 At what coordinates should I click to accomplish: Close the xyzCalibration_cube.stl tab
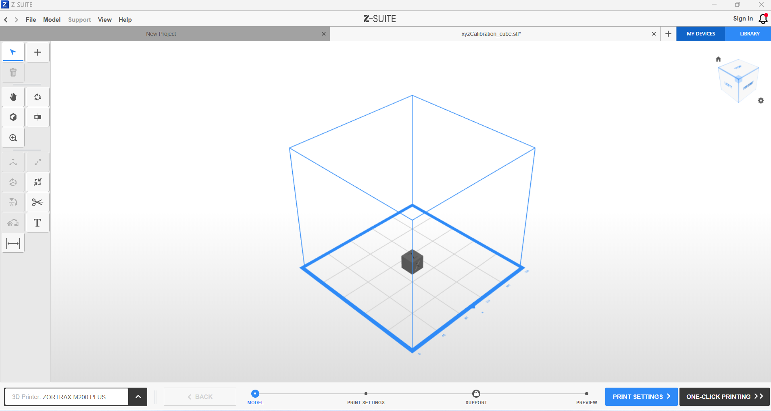click(x=654, y=34)
